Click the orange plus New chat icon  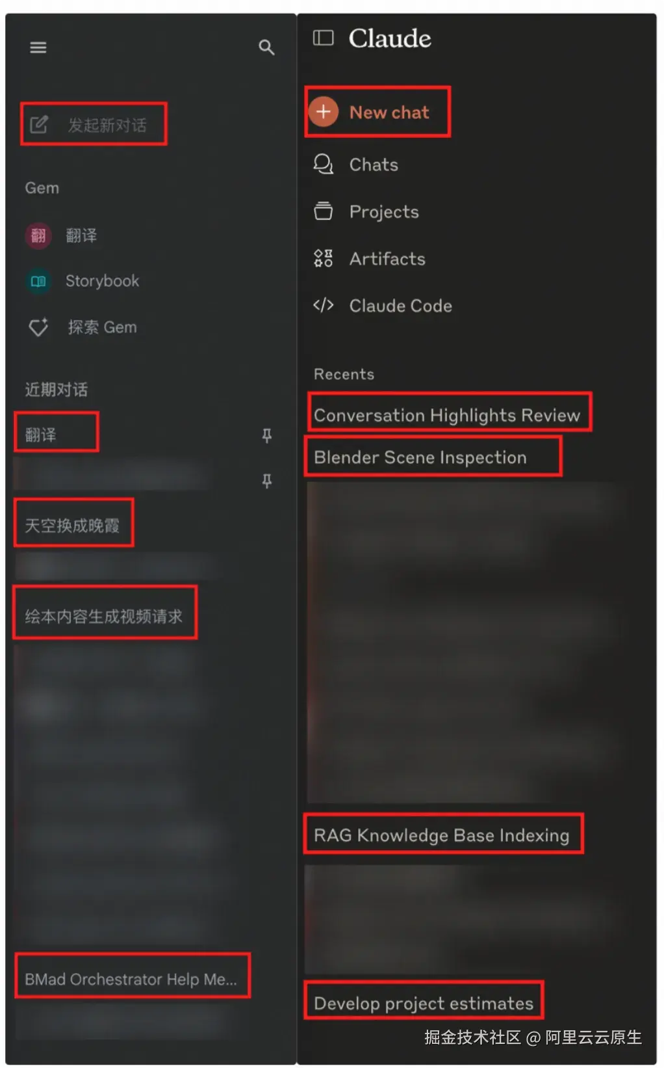click(x=323, y=112)
